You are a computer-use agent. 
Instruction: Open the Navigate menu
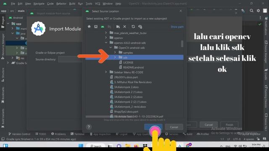pyautogui.click(x=39, y=4)
